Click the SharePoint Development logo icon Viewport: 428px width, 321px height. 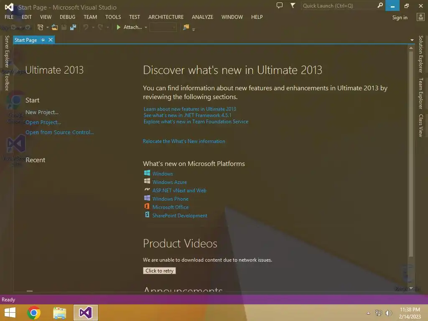(147, 214)
